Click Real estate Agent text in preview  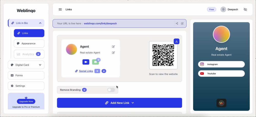(x=221, y=55)
